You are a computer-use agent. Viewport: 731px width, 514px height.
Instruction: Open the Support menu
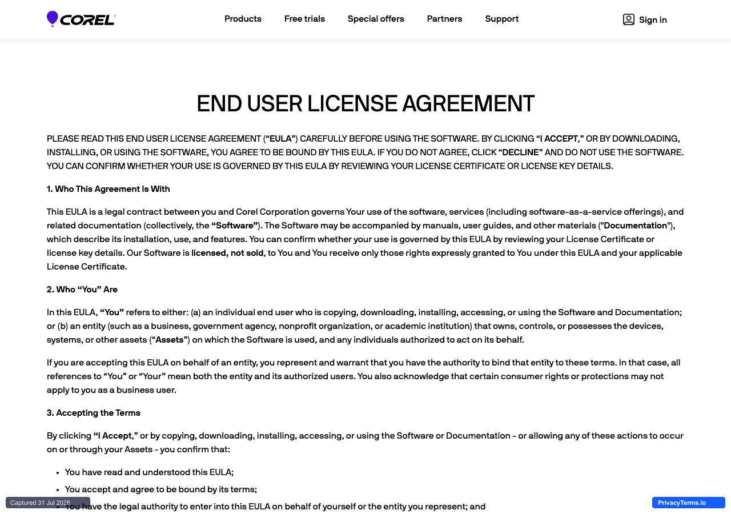click(502, 19)
